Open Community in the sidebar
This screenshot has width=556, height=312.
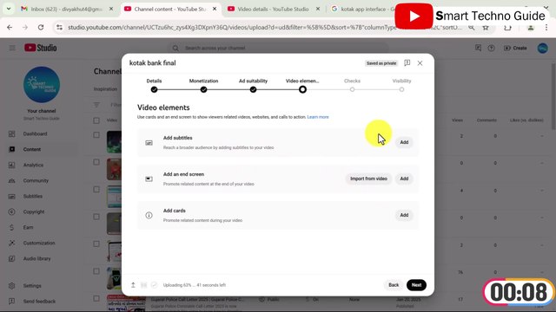(x=36, y=180)
